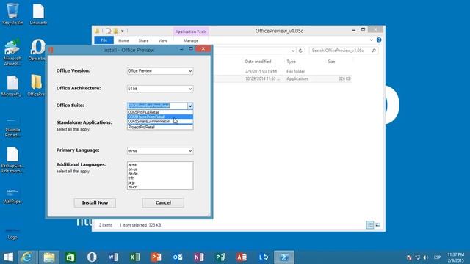The image size is (470, 264).
Task: Open the Manage ribbon tab
Action: [x=191, y=40]
